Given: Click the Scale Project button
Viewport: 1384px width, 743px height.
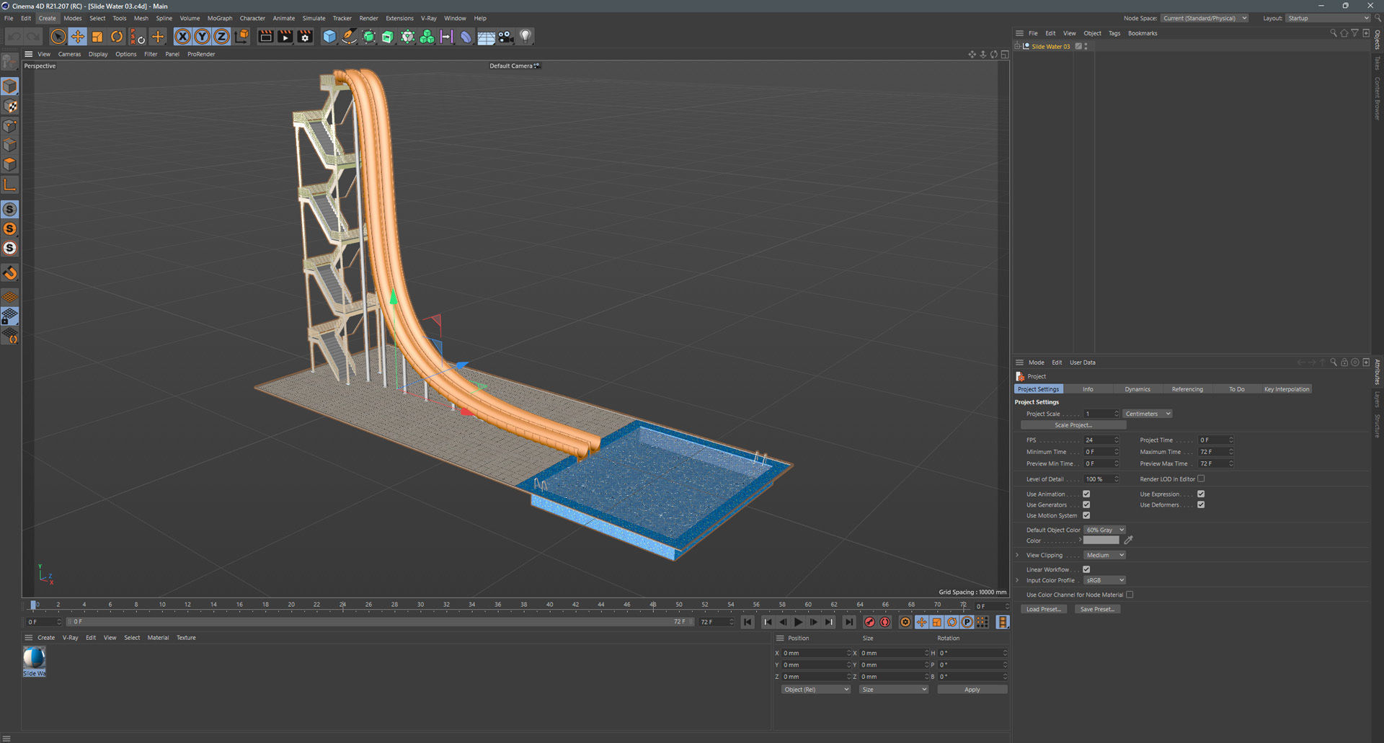Looking at the screenshot, I should tap(1073, 425).
